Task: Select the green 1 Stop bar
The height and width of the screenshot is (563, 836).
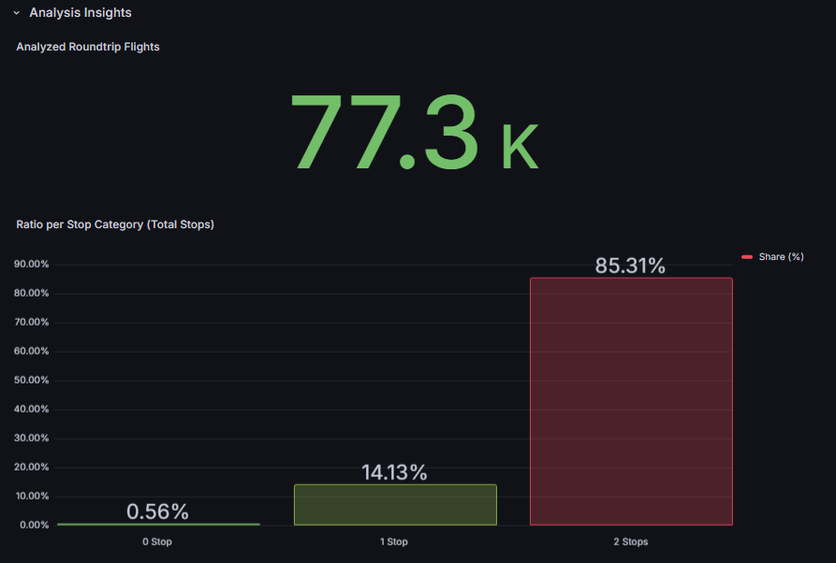Action: [x=395, y=505]
